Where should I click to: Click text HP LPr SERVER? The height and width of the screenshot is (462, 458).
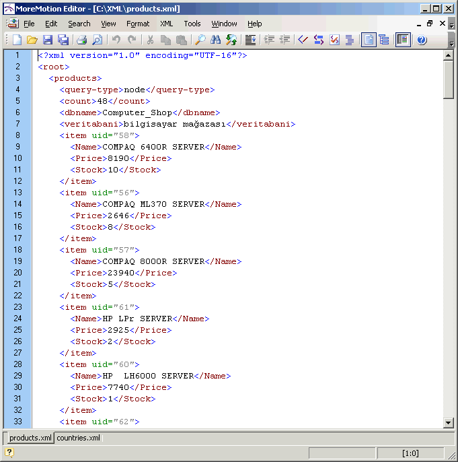point(137,319)
